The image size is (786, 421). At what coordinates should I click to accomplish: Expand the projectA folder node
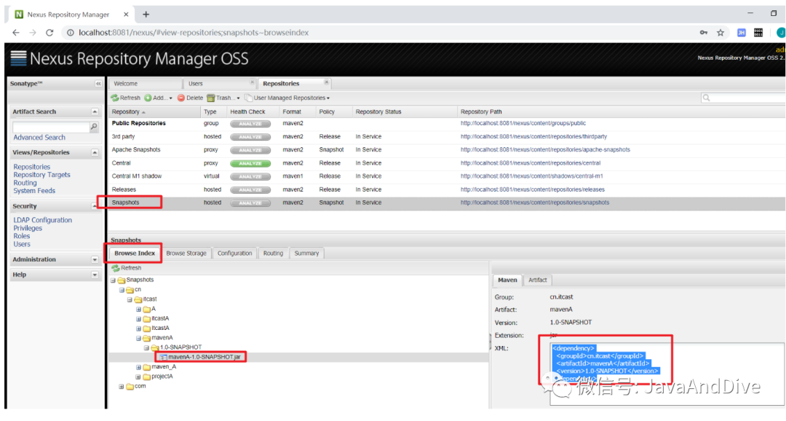[138, 377]
